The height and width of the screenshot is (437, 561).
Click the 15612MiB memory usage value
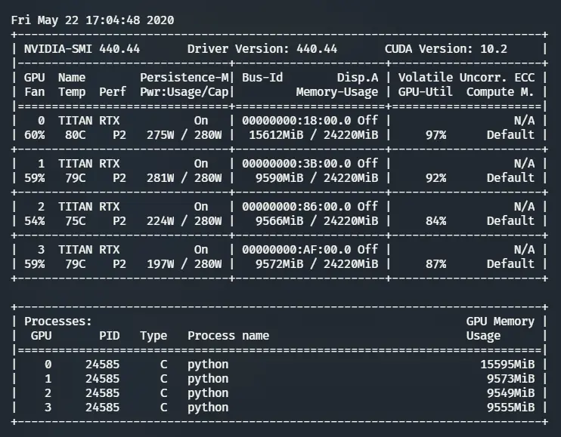[x=279, y=135]
